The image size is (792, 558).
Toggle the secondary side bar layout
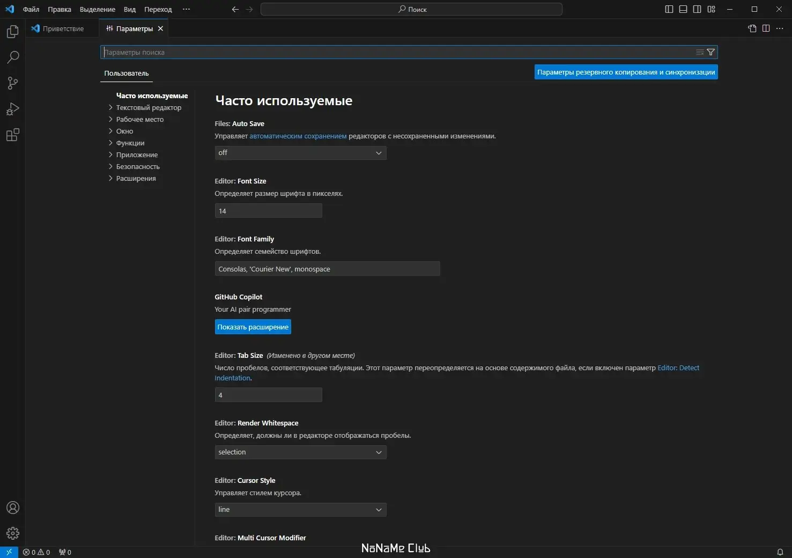[x=697, y=9]
